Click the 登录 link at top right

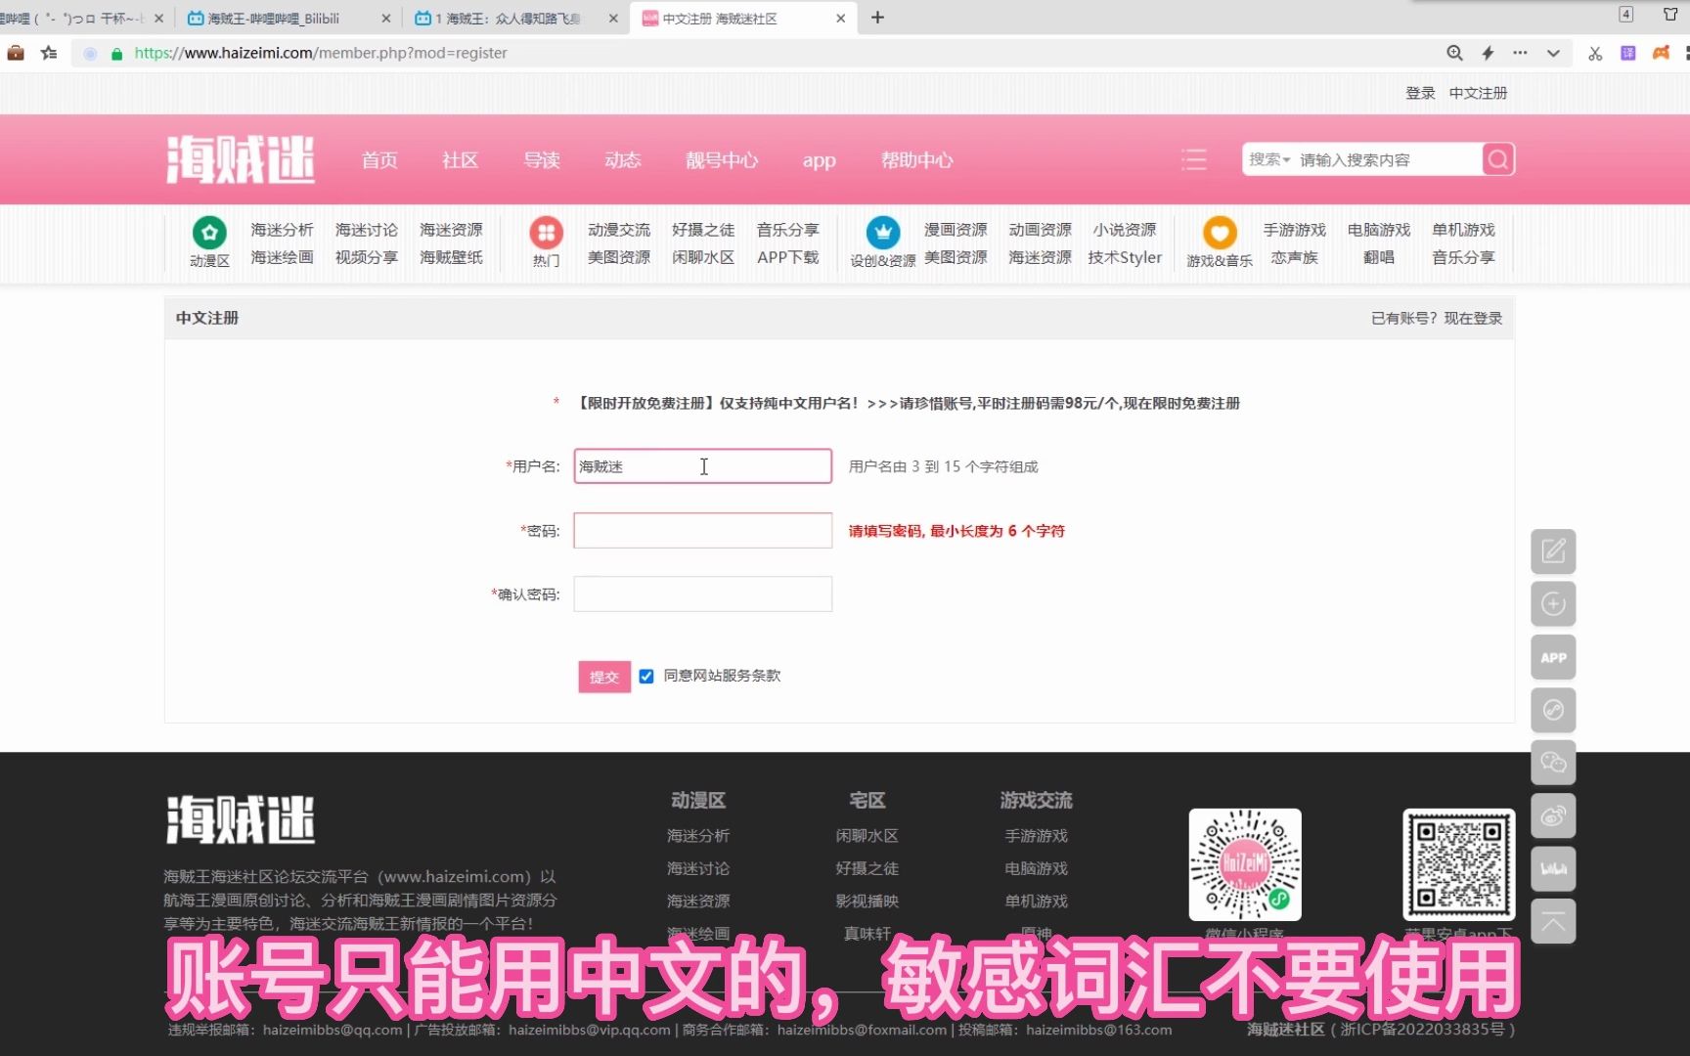pos(1420,93)
